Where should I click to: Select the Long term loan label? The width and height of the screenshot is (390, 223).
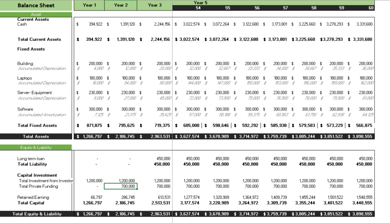tap(31, 159)
